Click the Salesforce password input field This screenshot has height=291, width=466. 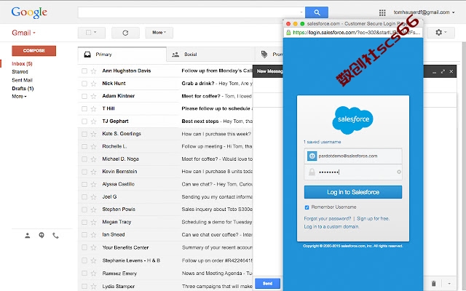point(353,172)
